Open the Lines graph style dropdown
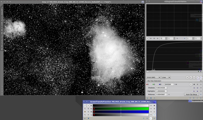The image size is (203, 120). click(166, 77)
